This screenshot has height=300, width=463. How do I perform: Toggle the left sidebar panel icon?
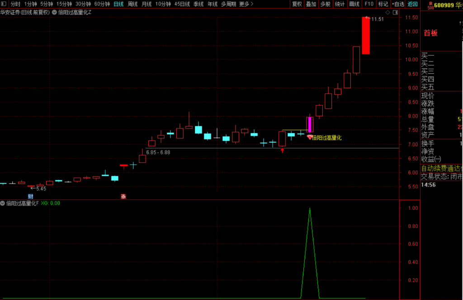[4, 4]
